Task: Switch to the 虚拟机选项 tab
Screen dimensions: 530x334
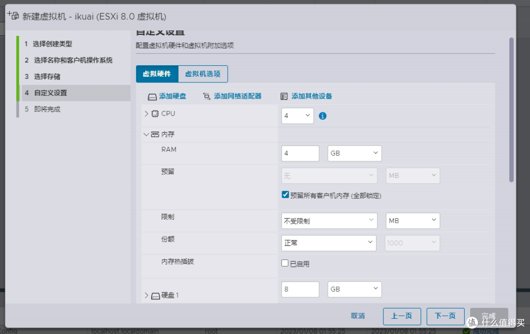Action: [x=203, y=74]
